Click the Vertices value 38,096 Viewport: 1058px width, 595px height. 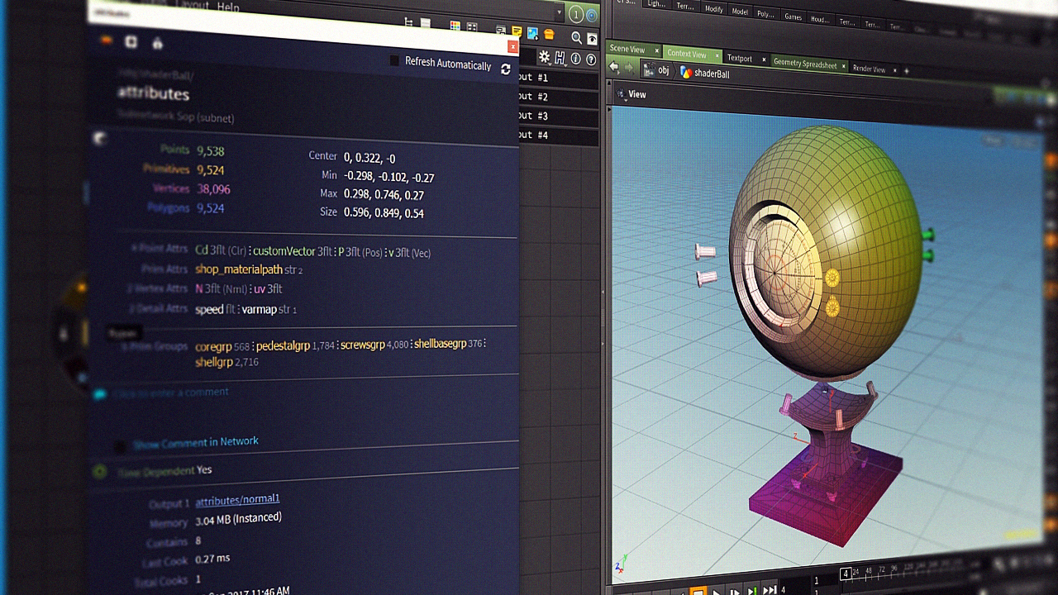tap(213, 189)
